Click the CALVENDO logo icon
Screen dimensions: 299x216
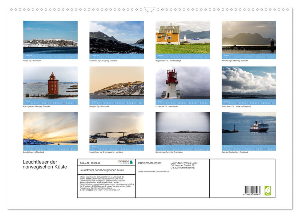tap(131, 162)
